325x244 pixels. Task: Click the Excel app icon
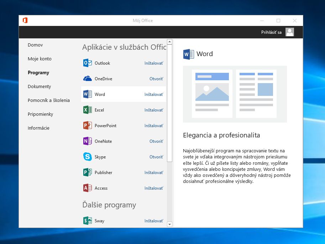coord(88,110)
